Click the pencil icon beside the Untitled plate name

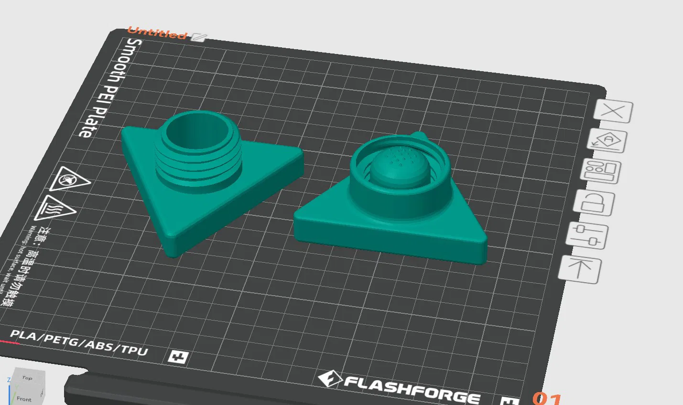tap(199, 37)
